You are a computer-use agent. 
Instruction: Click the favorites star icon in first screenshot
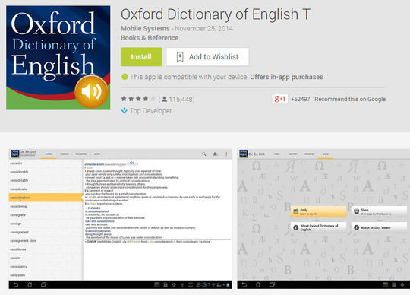point(215,154)
